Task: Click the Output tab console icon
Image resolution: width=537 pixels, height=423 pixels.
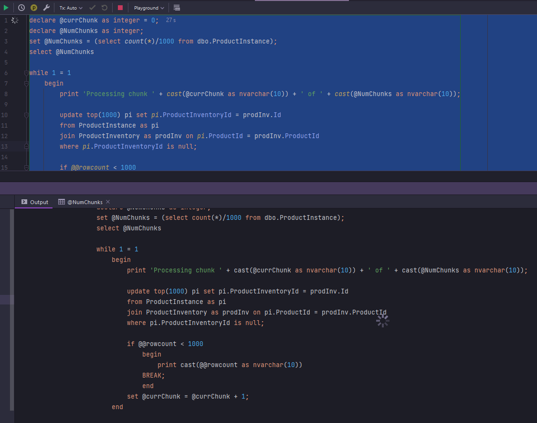Action: [x=24, y=202]
